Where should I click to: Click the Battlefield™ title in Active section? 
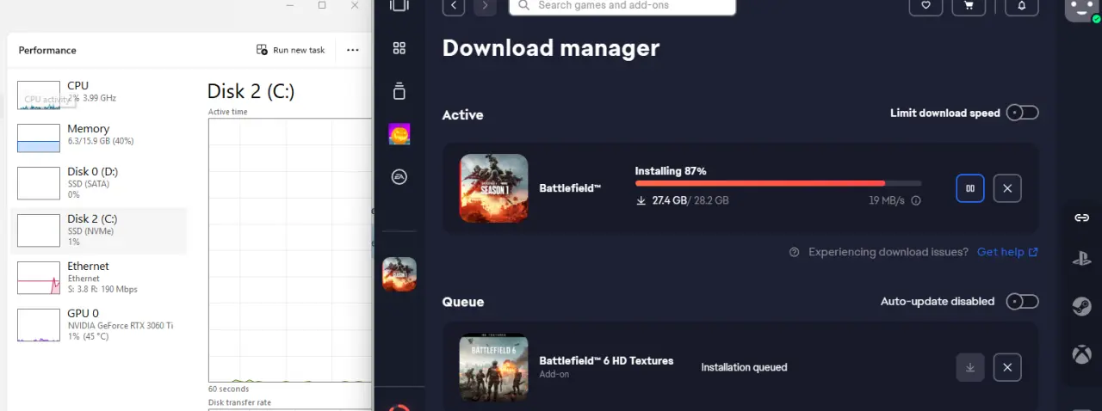[570, 188]
